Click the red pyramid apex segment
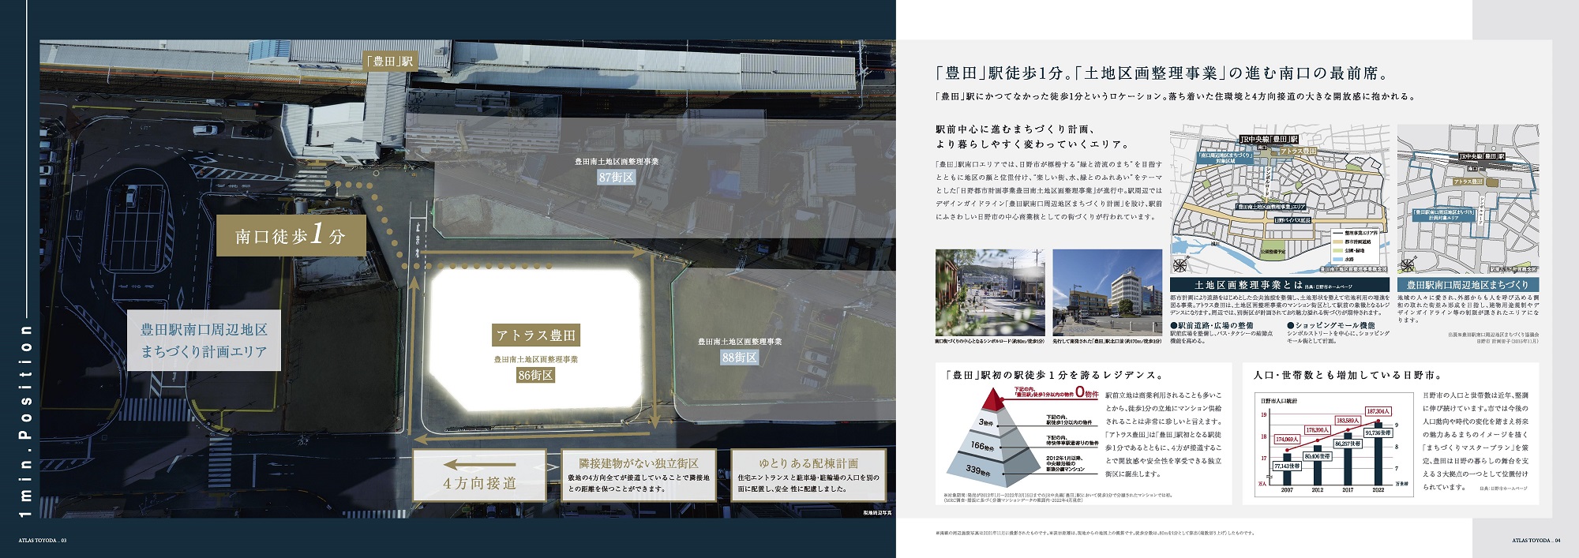Image resolution: width=1579 pixels, height=558 pixels. point(993,401)
